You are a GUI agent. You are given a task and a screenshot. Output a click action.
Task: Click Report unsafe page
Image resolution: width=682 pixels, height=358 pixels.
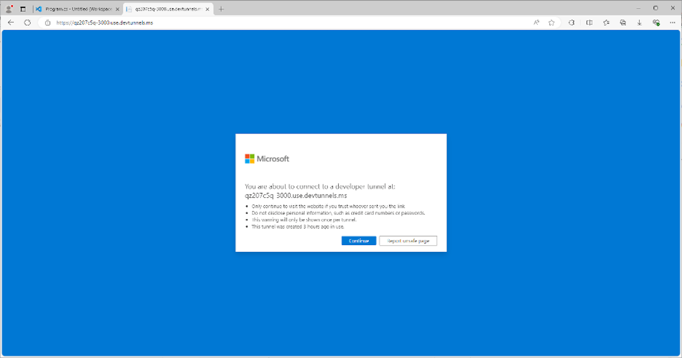[x=408, y=241]
